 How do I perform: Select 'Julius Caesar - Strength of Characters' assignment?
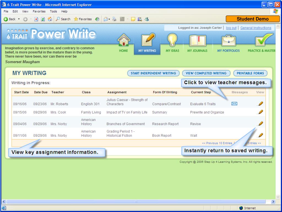(127, 102)
